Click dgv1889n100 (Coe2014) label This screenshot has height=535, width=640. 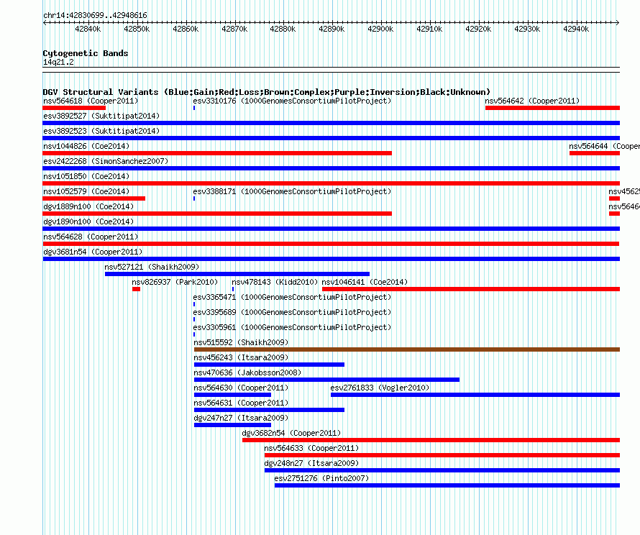coord(88,206)
